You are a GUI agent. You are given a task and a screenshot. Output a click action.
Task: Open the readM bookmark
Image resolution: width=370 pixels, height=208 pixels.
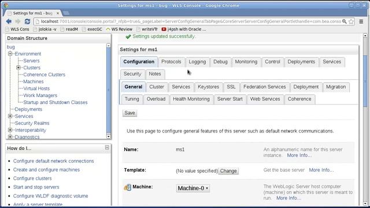click(69, 29)
